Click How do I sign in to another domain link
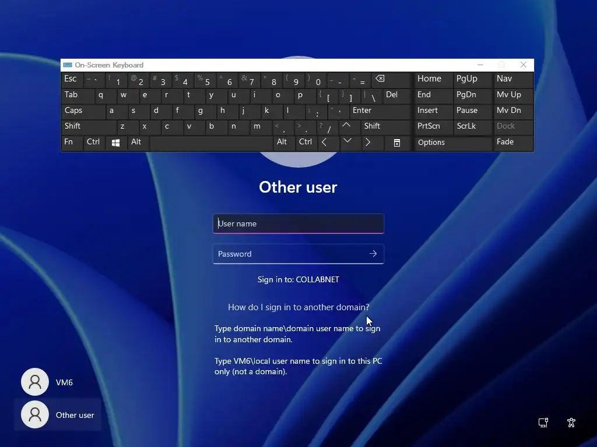Image resolution: width=597 pixels, height=447 pixels. tap(298, 307)
